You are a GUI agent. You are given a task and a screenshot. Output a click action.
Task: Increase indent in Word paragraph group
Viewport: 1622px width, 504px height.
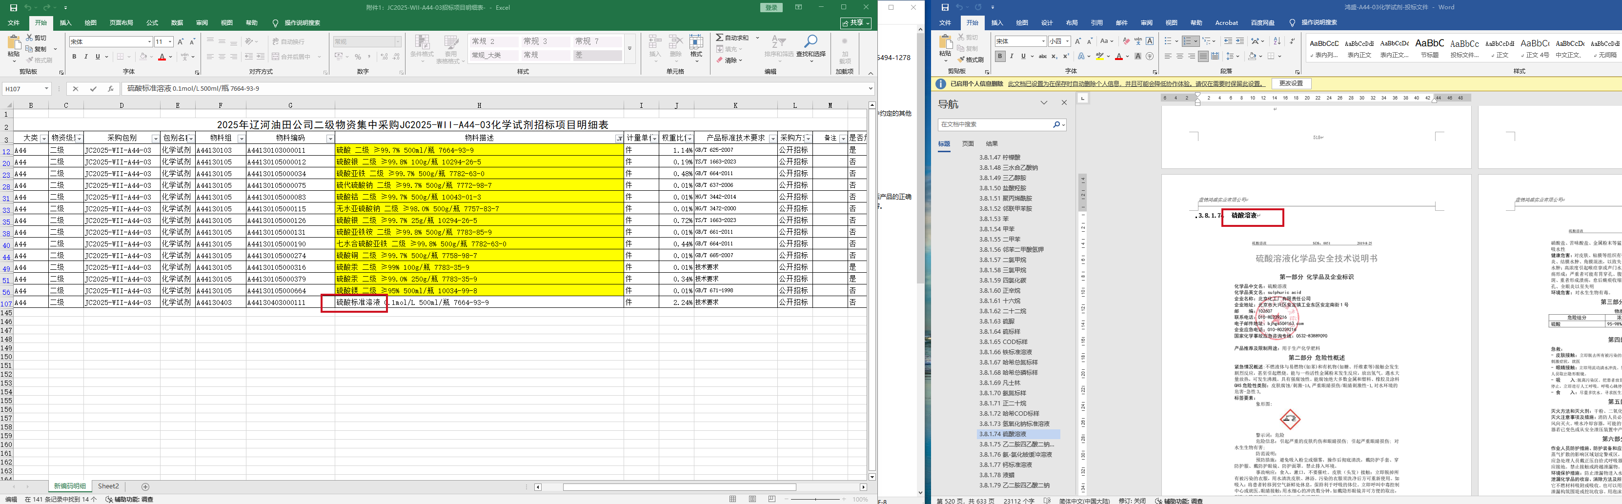1240,41
